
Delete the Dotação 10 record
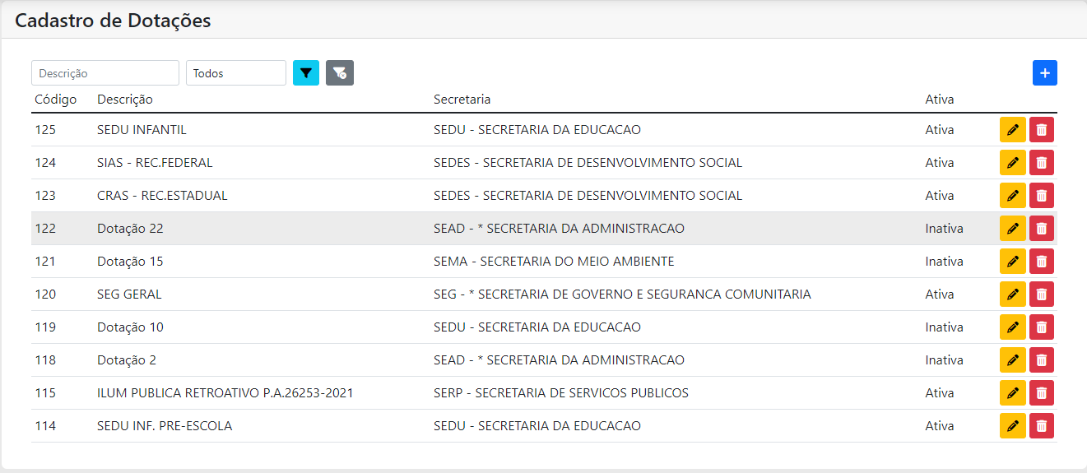(x=1042, y=327)
